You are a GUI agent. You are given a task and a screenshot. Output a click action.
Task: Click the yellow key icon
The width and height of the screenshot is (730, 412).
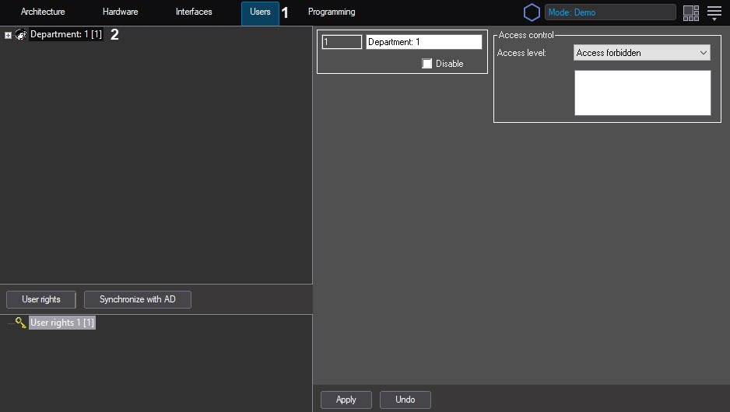20,323
